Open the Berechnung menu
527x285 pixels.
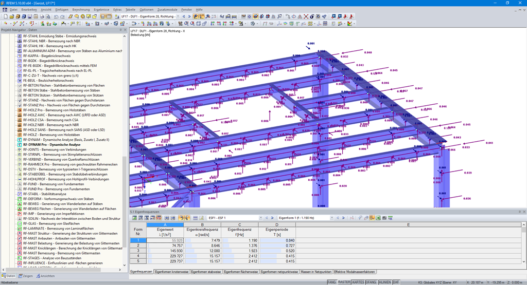(81, 10)
